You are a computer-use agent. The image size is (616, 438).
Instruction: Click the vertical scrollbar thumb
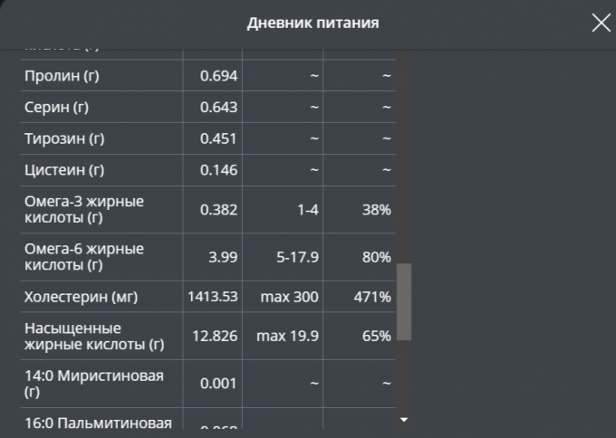click(x=404, y=301)
